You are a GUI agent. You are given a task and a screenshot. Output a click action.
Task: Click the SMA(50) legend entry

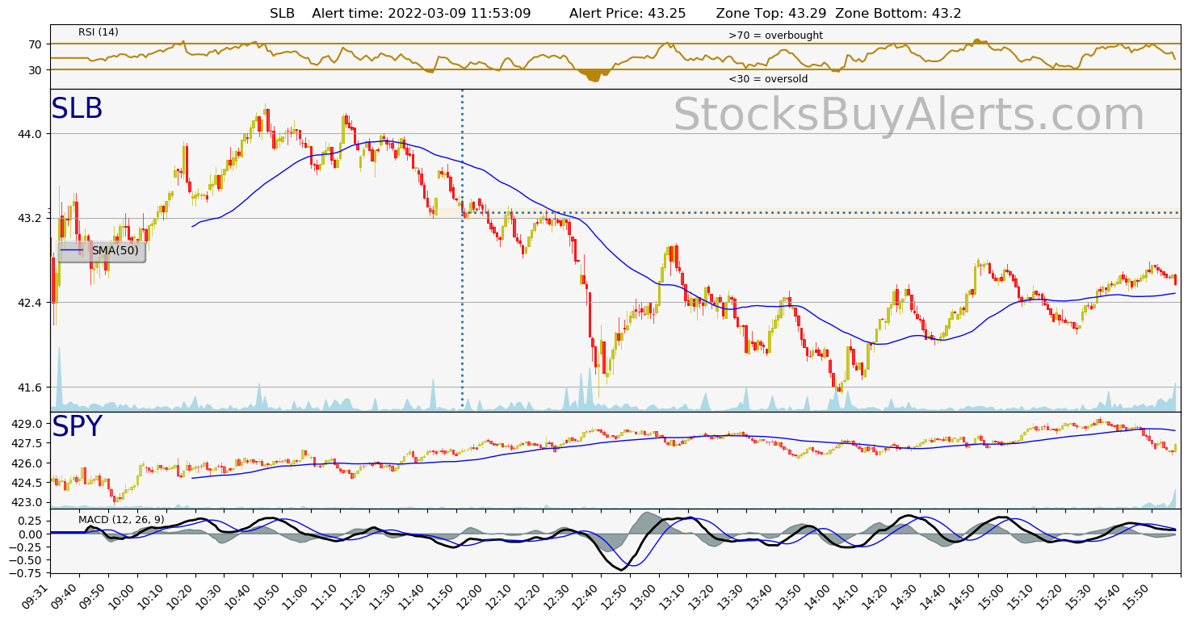(101, 251)
